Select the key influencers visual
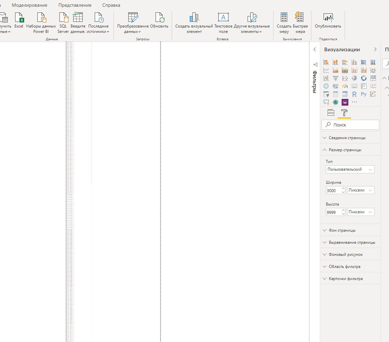The width and height of the screenshot is (389, 342). point(373,94)
